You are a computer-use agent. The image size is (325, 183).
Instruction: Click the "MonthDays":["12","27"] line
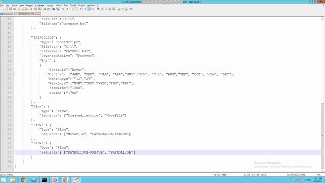tap(72, 79)
